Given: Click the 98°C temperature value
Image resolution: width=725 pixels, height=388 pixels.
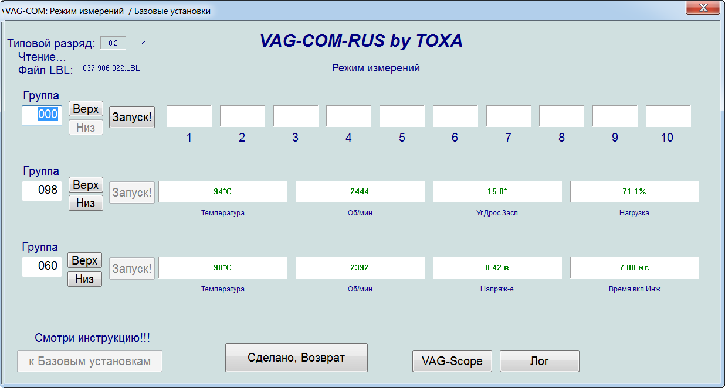Looking at the screenshot, I should 223,268.
